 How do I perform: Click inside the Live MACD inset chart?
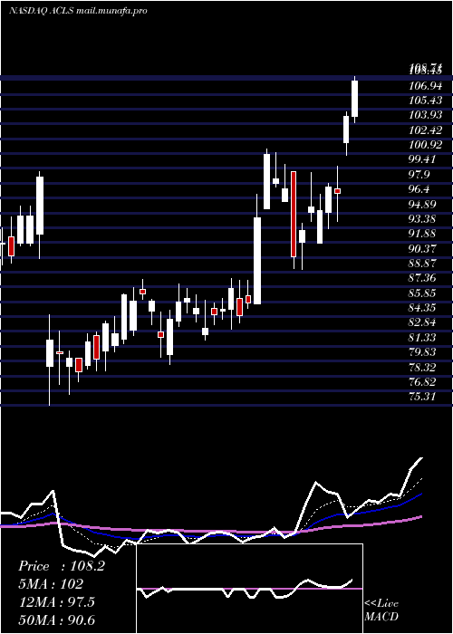(x=249, y=589)
